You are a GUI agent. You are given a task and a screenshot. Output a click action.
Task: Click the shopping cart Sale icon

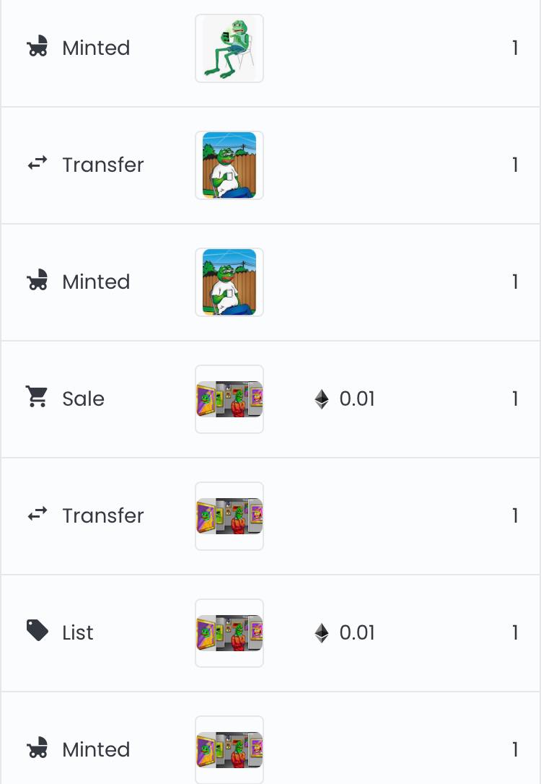tap(37, 397)
